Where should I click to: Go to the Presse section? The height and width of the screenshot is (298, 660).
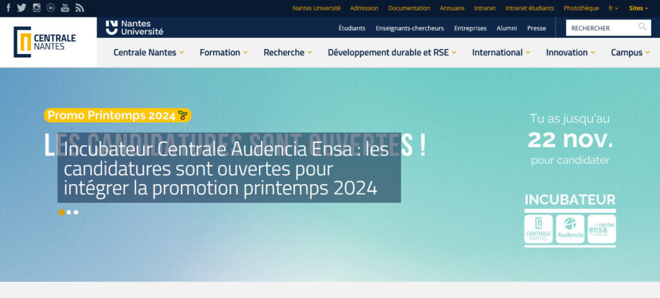pyautogui.click(x=537, y=28)
